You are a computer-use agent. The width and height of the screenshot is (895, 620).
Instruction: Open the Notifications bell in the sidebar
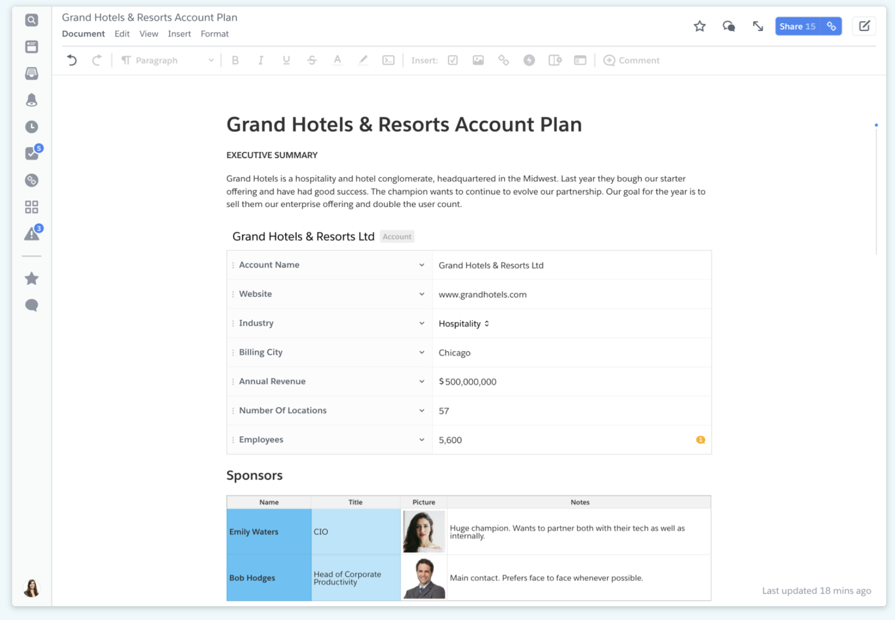[x=31, y=100]
